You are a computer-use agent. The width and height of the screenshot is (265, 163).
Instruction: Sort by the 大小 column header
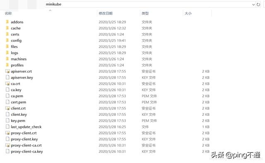(188, 13)
